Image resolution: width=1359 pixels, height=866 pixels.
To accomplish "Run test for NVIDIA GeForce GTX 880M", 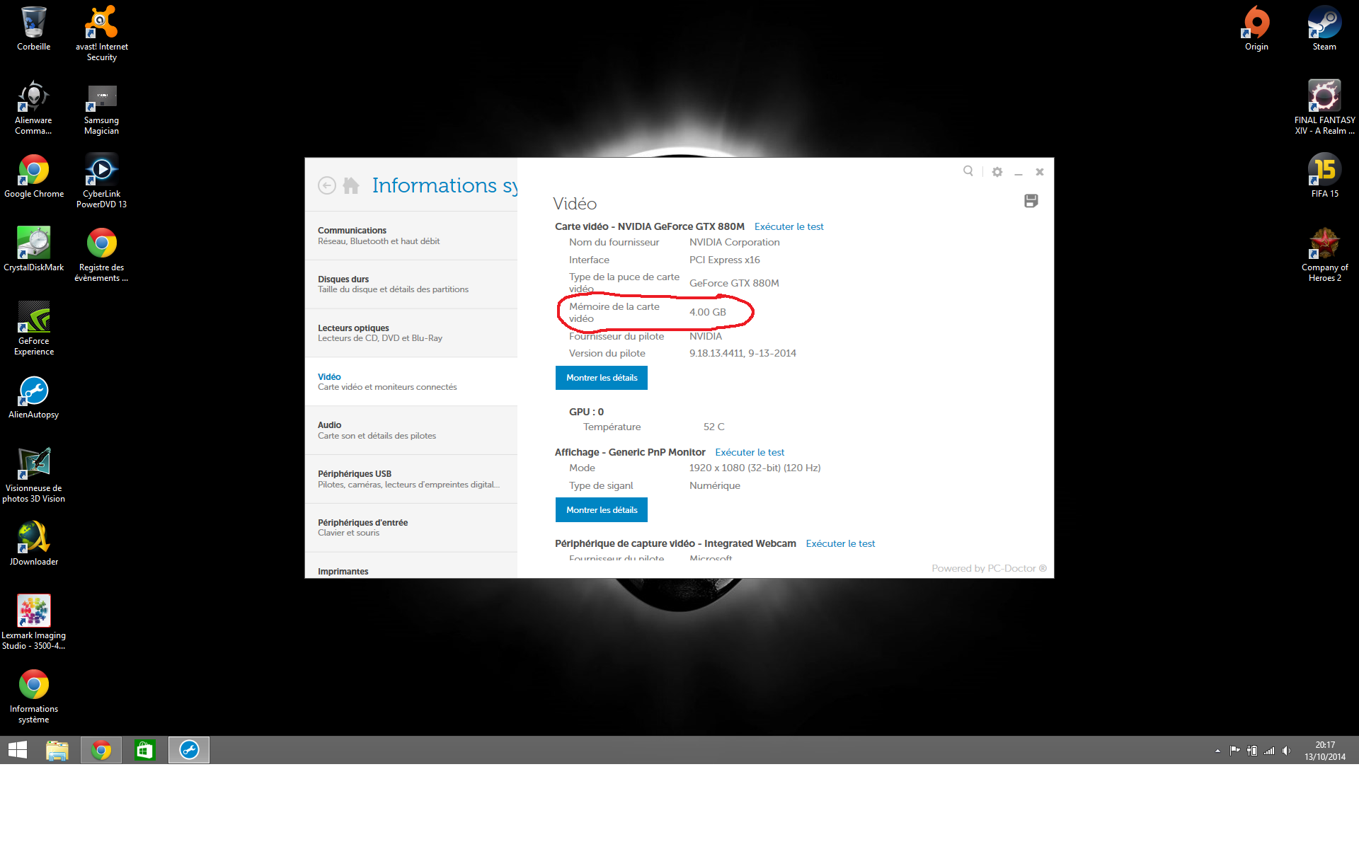I will [789, 226].
